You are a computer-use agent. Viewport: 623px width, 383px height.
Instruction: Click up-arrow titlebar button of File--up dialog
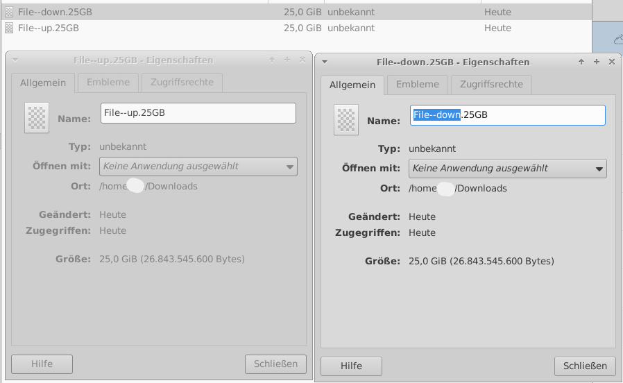click(272, 60)
